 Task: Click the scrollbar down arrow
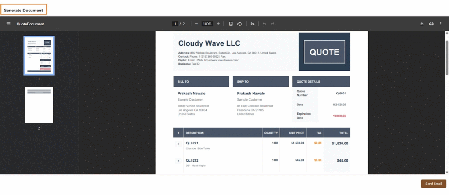pos(446,172)
